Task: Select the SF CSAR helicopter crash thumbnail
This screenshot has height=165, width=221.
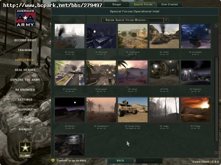Action: (x=164, y=36)
